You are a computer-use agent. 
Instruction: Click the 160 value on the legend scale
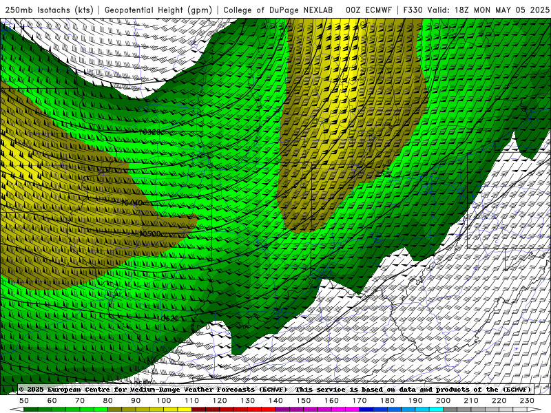click(331, 401)
